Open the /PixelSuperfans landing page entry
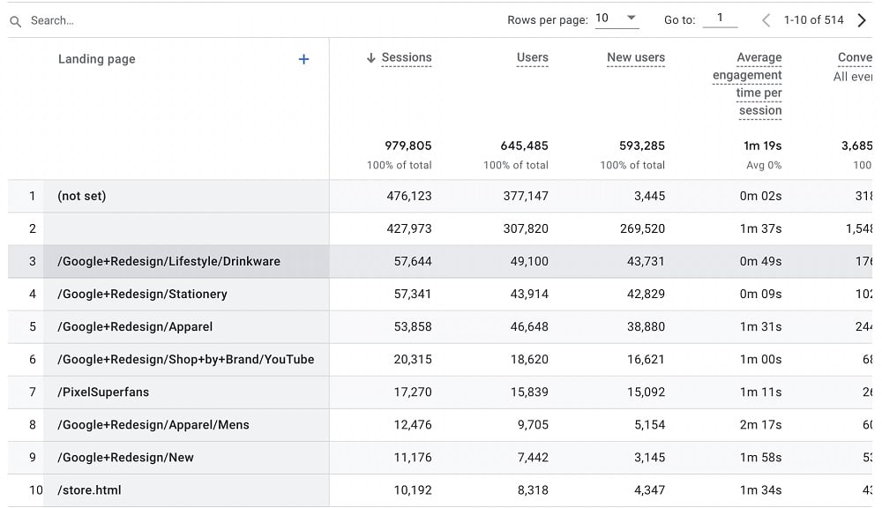882x508 pixels. point(103,392)
